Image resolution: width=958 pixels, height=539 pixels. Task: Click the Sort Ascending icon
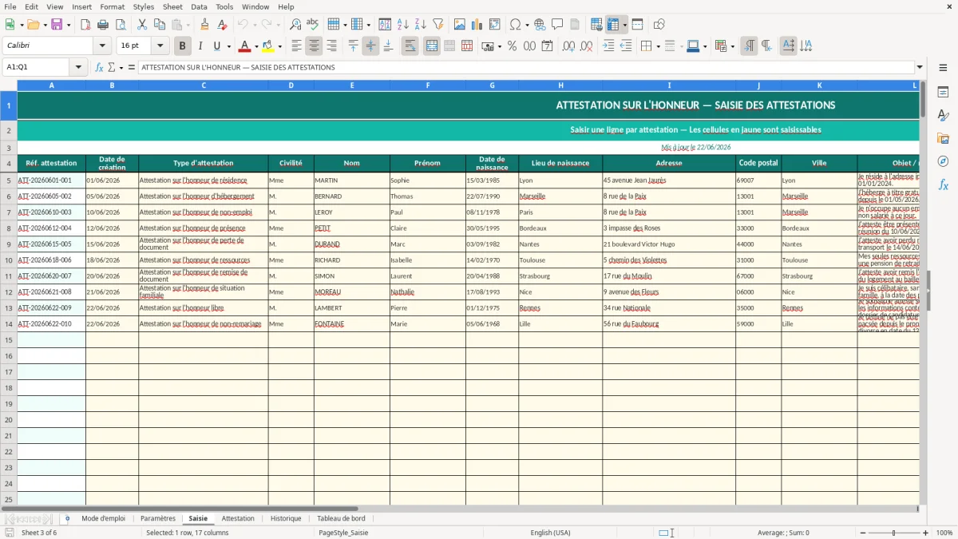coord(403,25)
